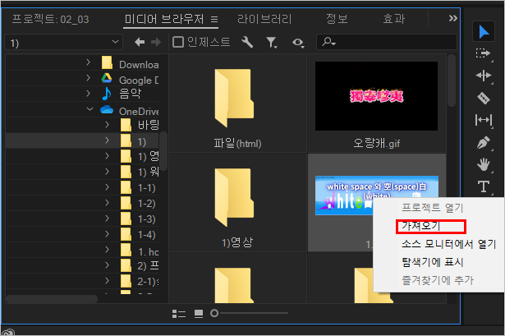
Task: Select the Track Select Forward tool
Action: pos(483,53)
